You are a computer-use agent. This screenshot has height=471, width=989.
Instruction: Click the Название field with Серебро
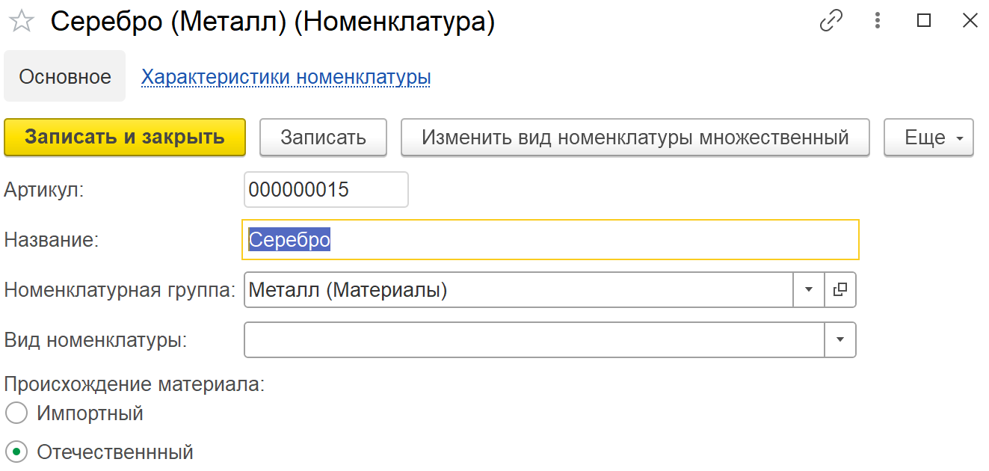pyautogui.click(x=550, y=240)
